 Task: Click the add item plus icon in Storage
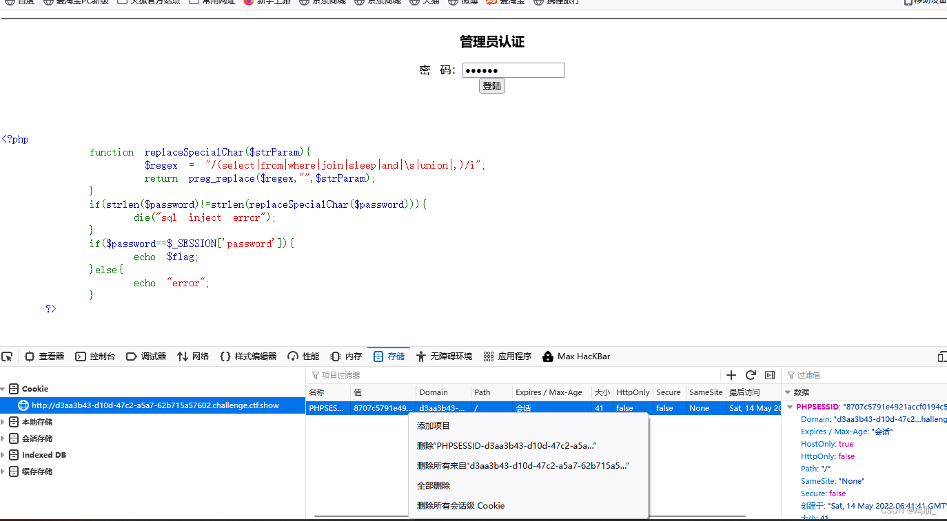coord(731,375)
